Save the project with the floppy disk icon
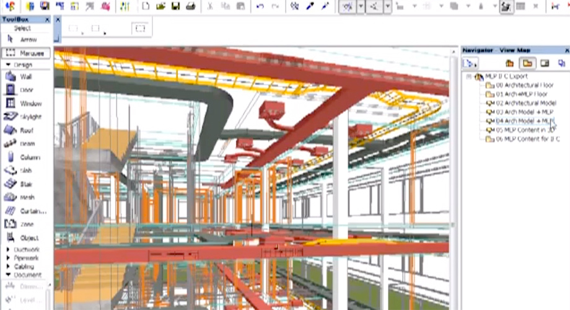Viewport: 570px width, 310px height. click(x=175, y=6)
